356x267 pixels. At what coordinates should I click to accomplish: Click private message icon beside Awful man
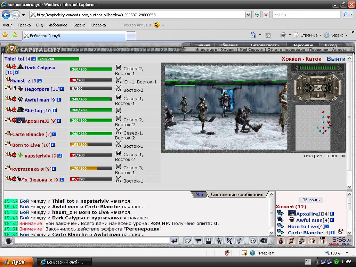click(x=280, y=220)
